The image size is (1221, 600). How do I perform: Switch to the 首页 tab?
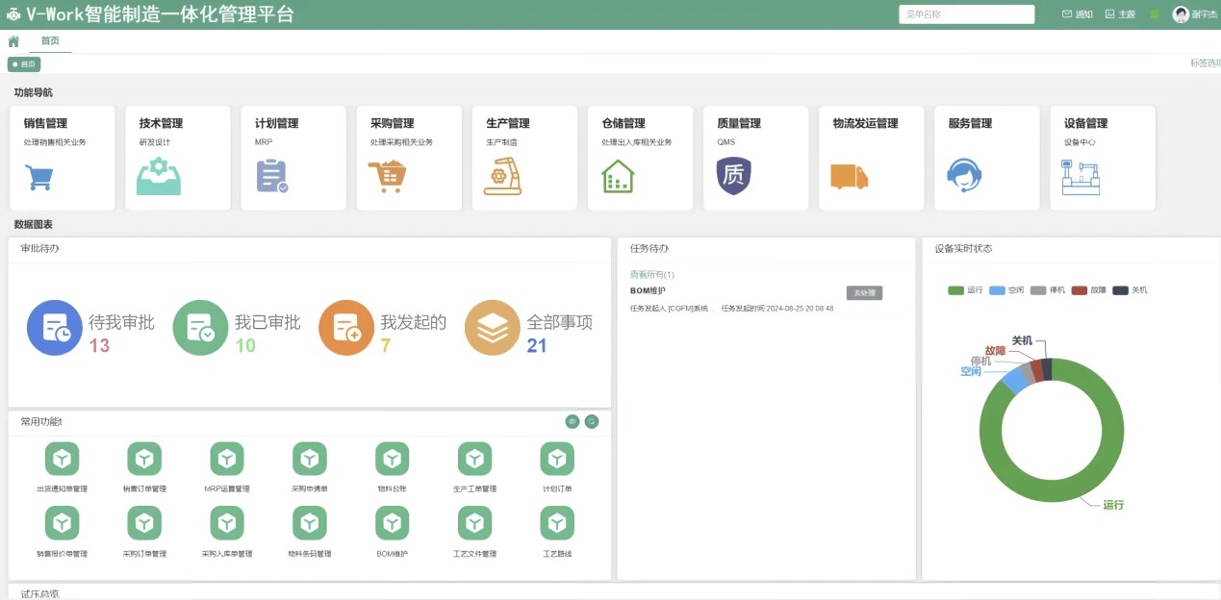point(50,41)
